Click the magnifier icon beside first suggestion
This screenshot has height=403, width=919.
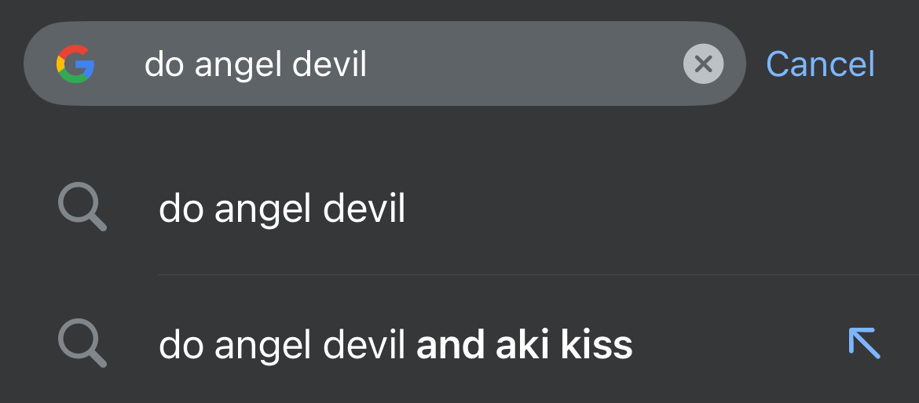click(82, 209)
